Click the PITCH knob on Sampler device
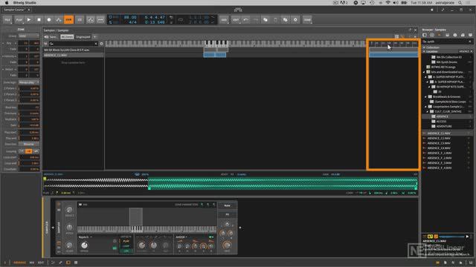The height and width of the screenshot is (267, 476). click(69, 228)
